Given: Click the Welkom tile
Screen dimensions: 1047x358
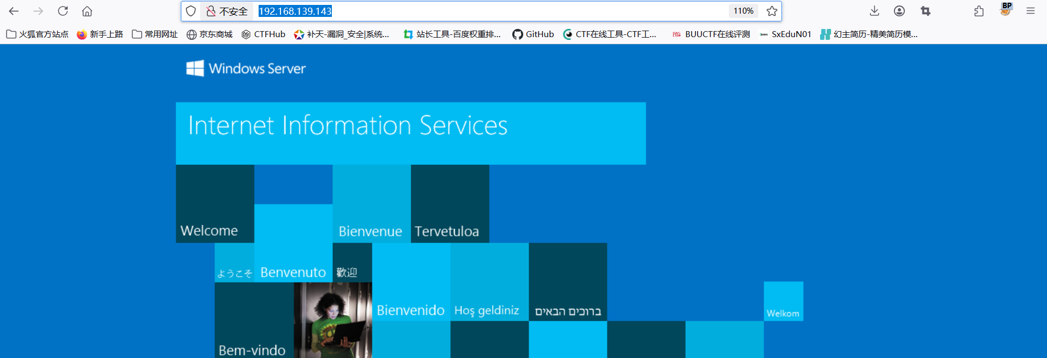Looking at the screenshot, I should (x=783, y=301).
